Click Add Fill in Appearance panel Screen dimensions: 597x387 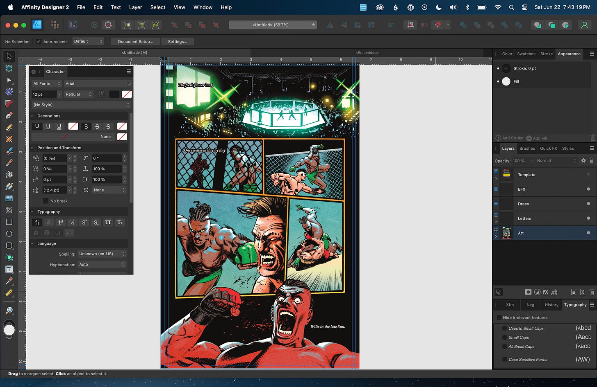click(537, 138)
